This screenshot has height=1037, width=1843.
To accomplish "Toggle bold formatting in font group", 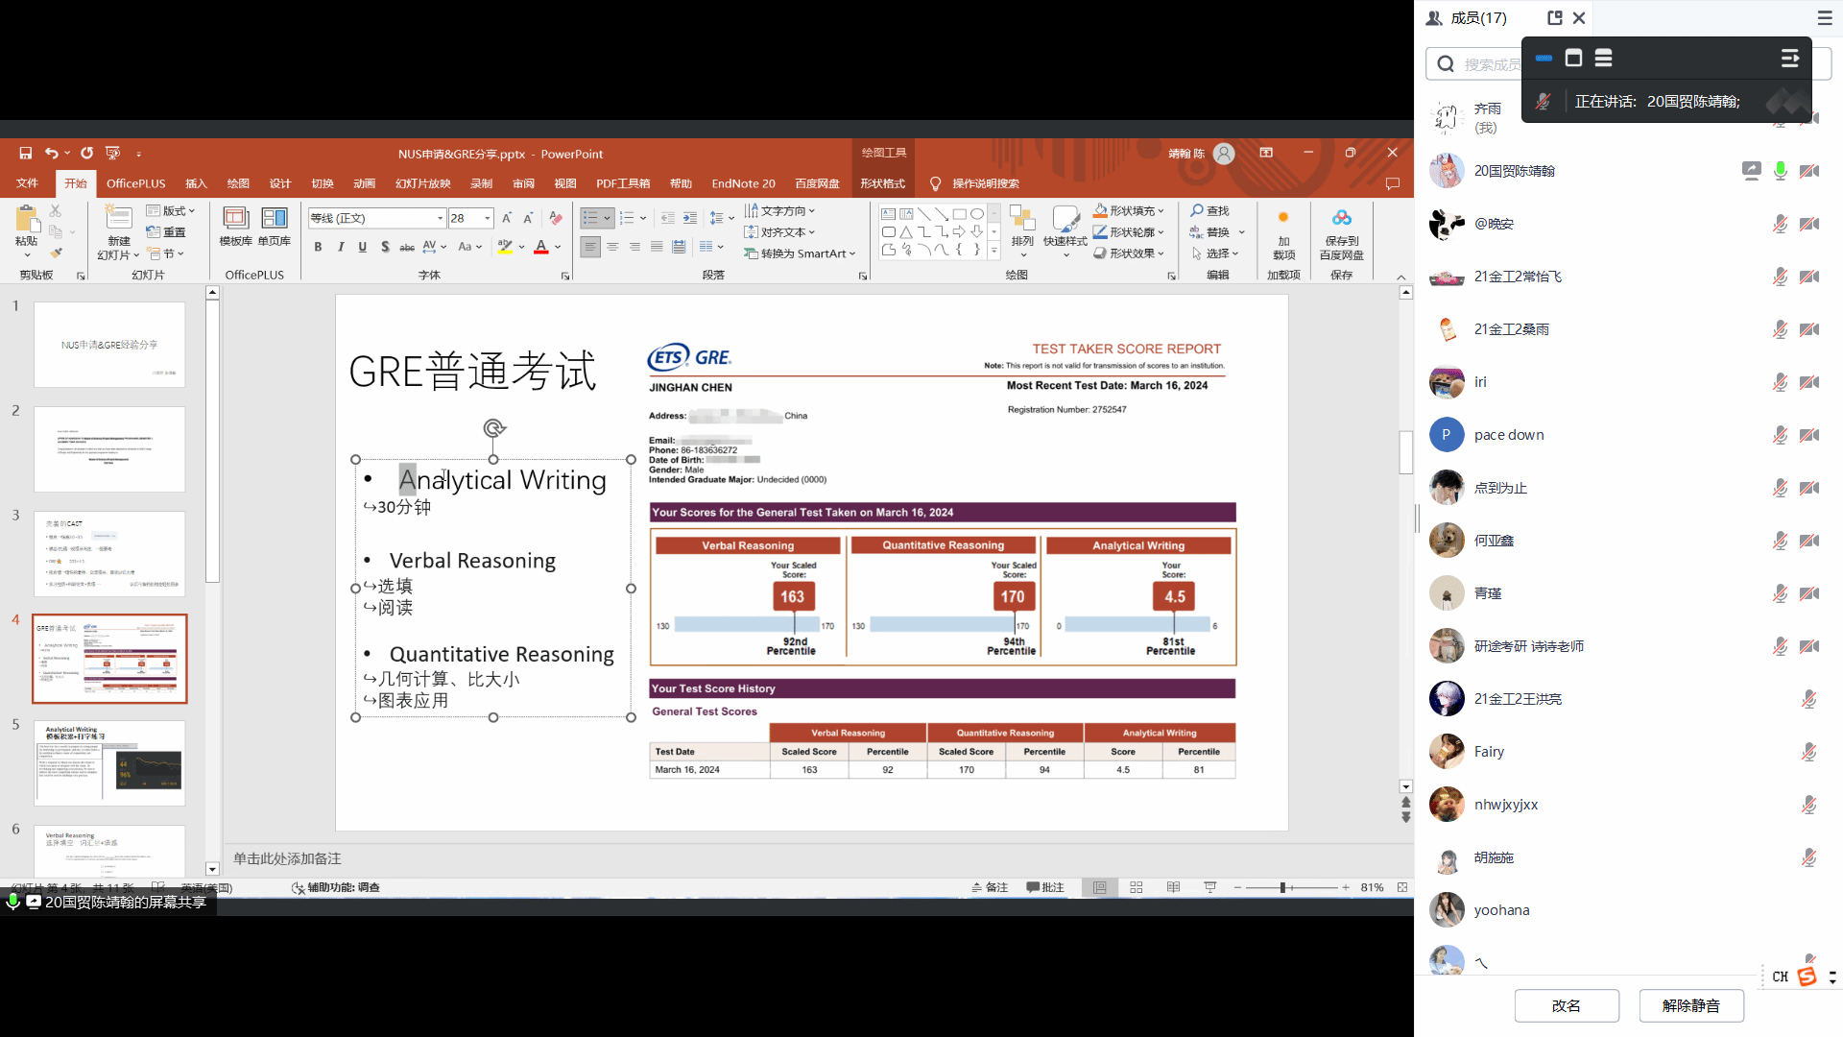I will pyautogui.click(x=318, y=247).
